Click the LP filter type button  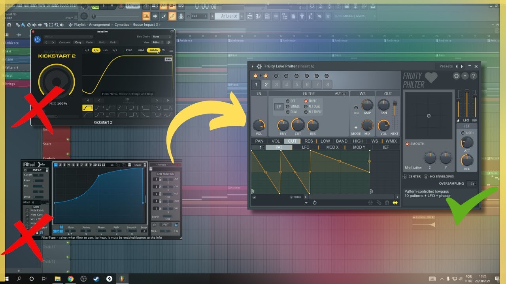[x=278, y=106]
